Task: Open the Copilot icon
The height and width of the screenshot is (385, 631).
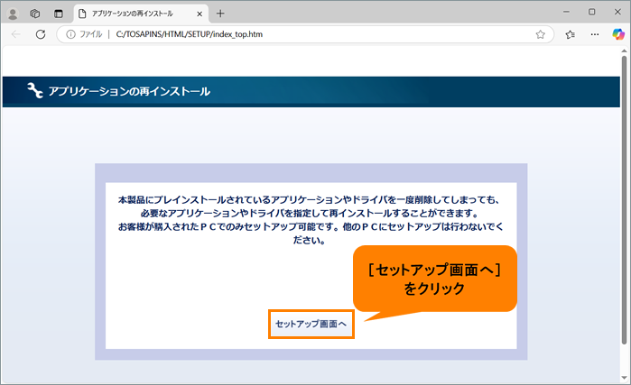Action: point(618,34)
